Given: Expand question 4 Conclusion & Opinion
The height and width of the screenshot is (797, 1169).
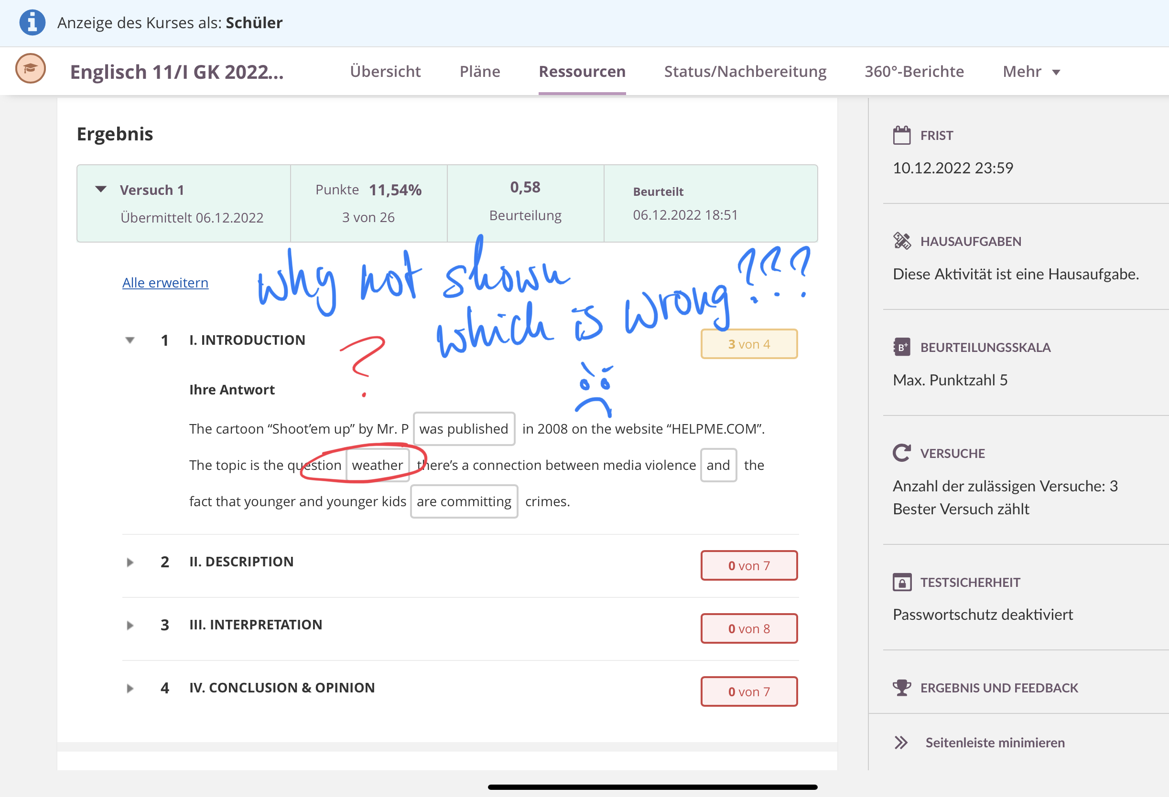Looking at the screenshot, I should 130,688.
